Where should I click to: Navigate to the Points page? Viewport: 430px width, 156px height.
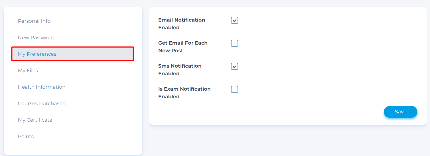[x=26, y=136]
